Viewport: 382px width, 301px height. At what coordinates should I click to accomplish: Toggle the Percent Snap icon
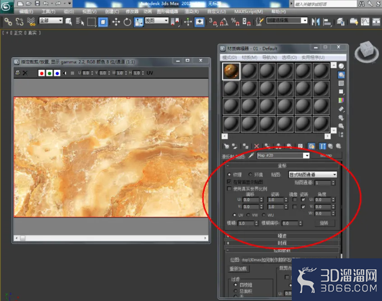click(235, 22)
